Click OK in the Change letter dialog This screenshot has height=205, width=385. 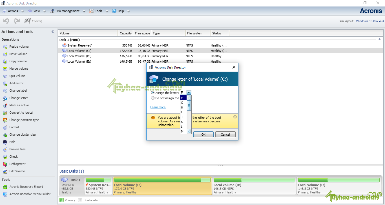[203, 135]
